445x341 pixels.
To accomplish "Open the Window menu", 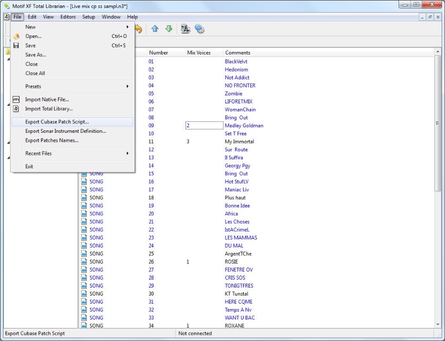I will click(x=111, y=17).
